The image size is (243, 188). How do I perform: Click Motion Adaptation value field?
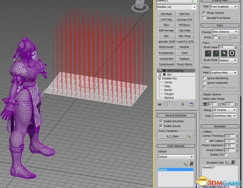pyautogui.click(x=230, y=145)
